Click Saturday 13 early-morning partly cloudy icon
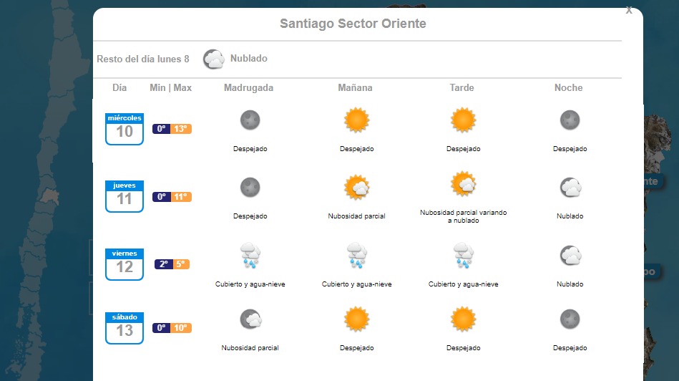Image resolution: width=679 pixels, height=381 pixels. [x=250, y=319]
